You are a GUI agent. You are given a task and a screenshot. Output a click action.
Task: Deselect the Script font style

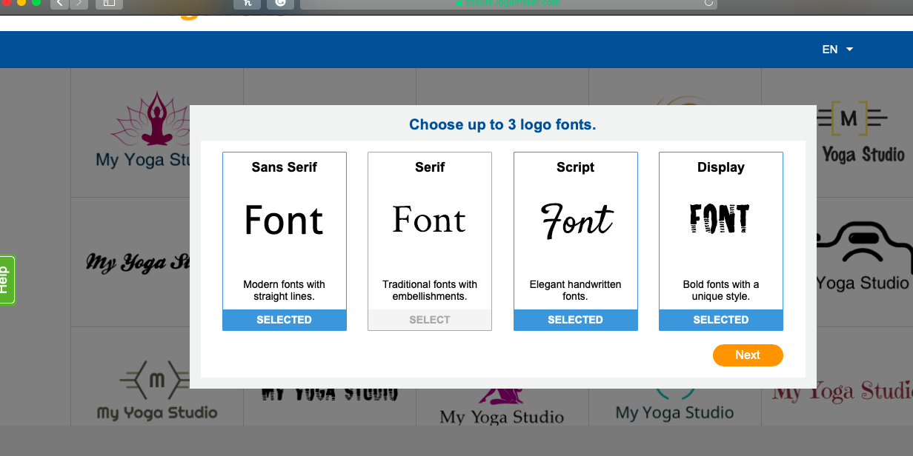point(576,320)
